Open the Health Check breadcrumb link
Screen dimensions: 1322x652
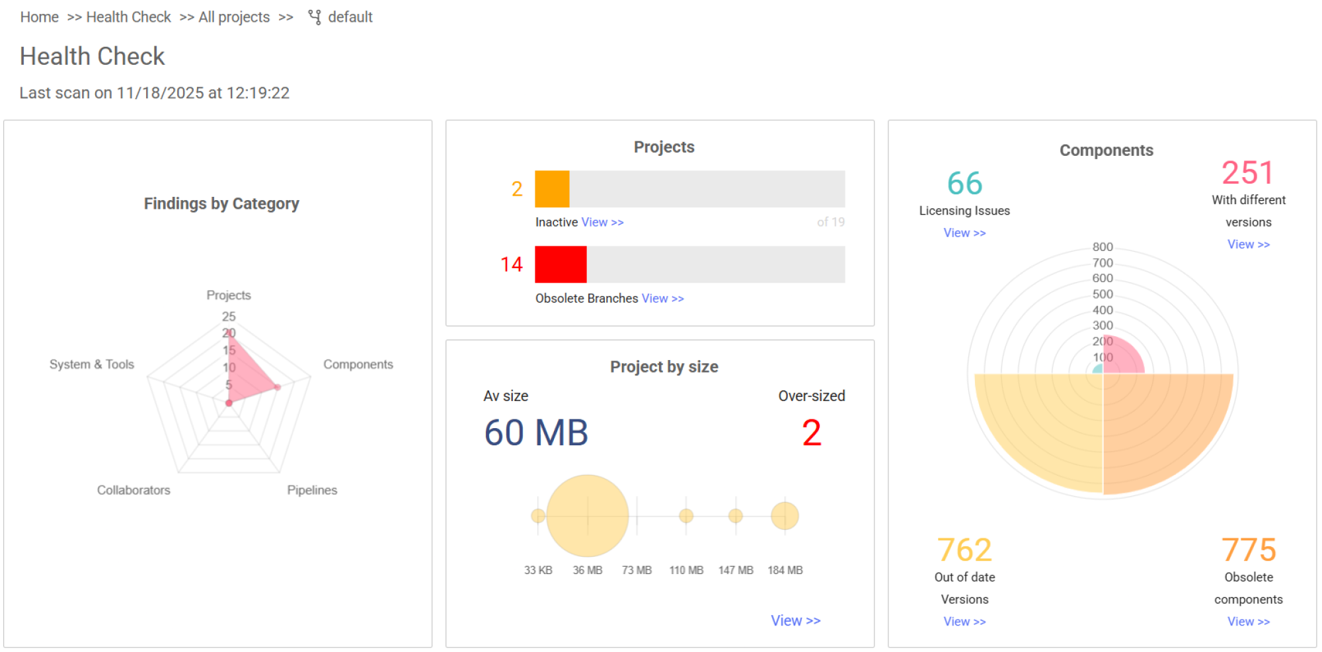[128, 17]
